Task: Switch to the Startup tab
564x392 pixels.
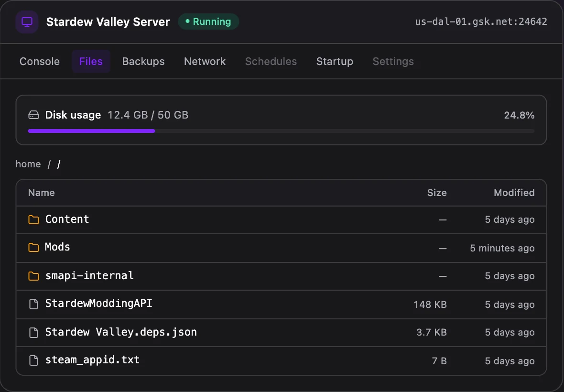Action: [x=335, y=62]
